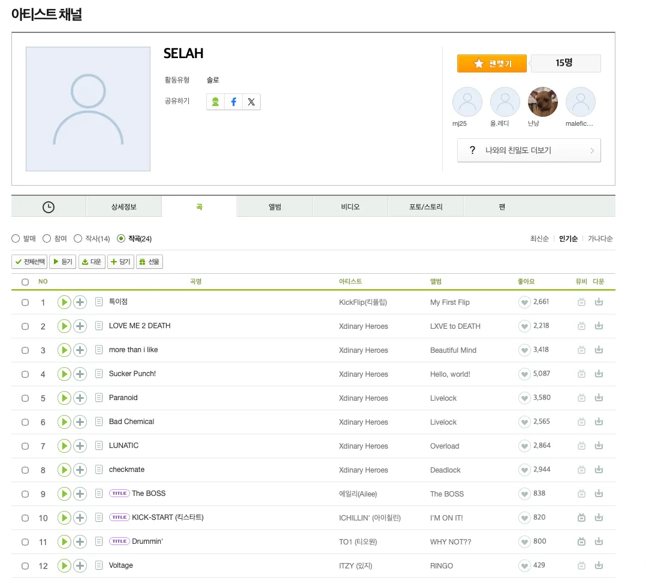Toggle the select-all header checkbox
Viewport: 646px width, 578px height.
25,282
